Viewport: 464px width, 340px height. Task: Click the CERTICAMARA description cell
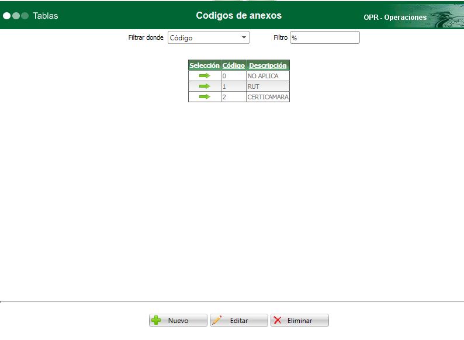(x=268, y=97)
